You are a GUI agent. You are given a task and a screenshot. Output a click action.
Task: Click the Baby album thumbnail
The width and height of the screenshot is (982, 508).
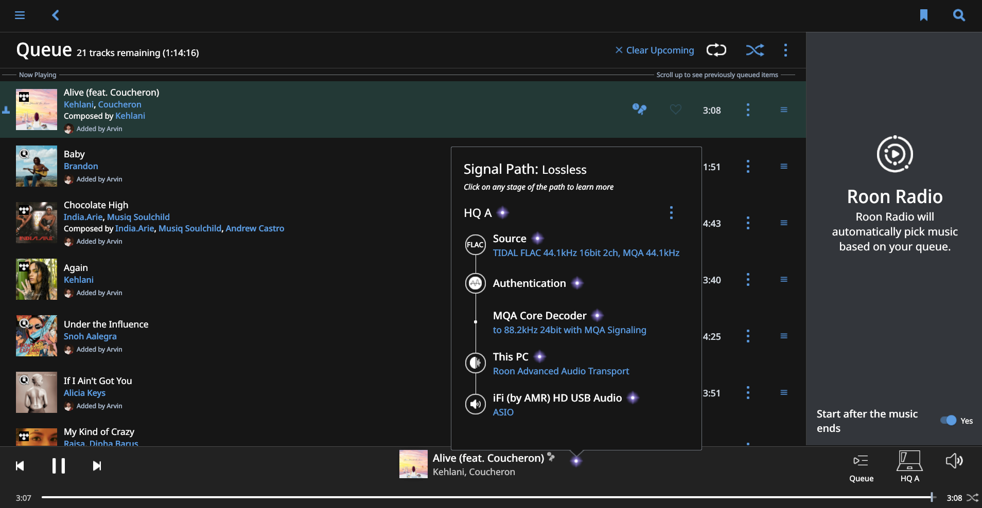37,166
